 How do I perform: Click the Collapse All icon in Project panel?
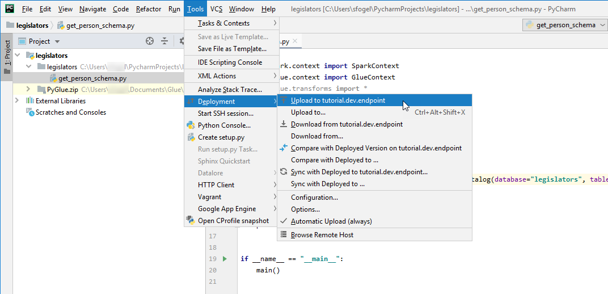tap(164, 41)
